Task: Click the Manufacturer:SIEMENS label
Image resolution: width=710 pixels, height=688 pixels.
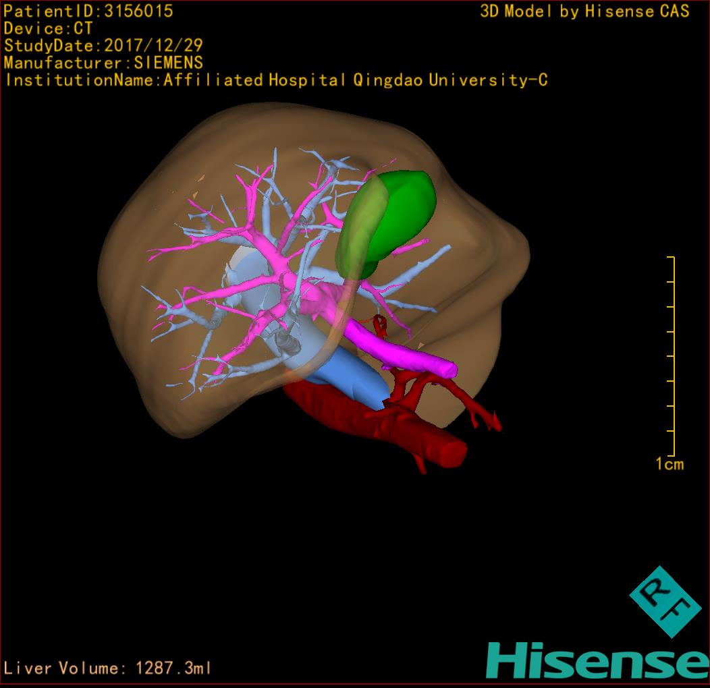Action: 103,63
